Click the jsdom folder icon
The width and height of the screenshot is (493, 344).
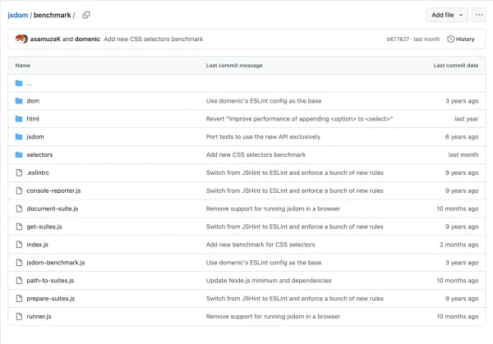[19, 136]
